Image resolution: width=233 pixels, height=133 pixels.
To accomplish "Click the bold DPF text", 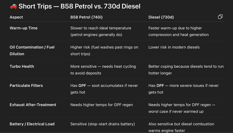I will pos(161,85).
